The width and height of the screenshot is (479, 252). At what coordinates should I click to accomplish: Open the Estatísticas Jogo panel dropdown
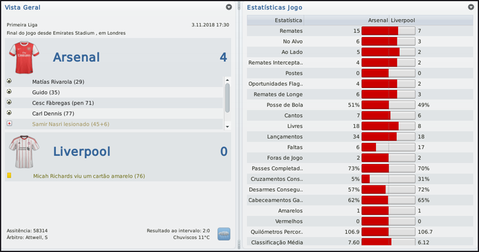(471, 7)
